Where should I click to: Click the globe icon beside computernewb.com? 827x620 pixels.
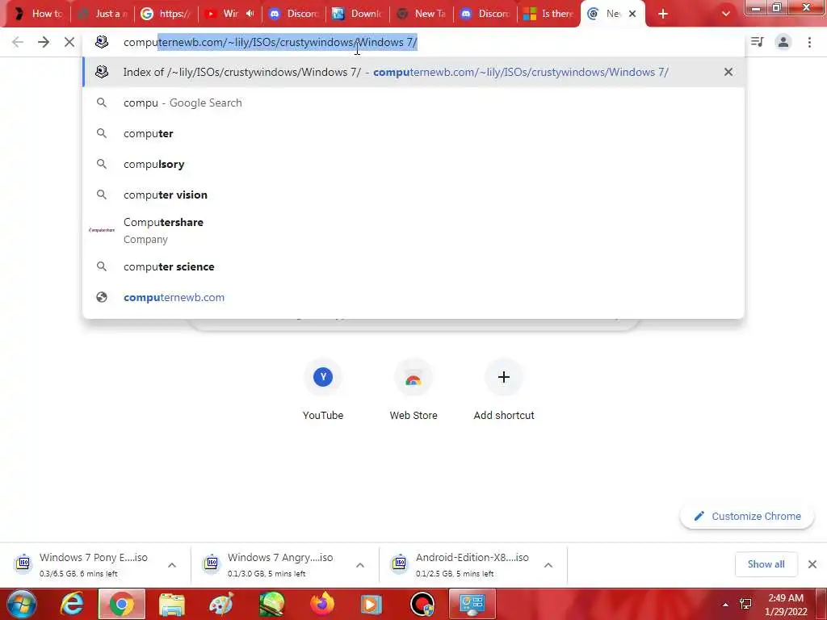pyautogui.click(x=102, y=297)
